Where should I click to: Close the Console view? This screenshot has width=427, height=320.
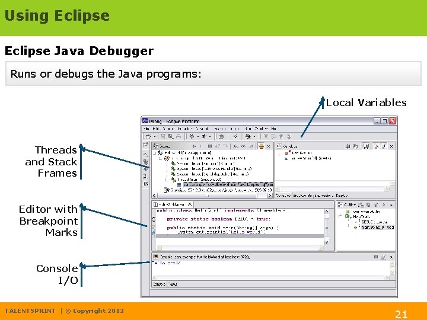click(391, 257)
